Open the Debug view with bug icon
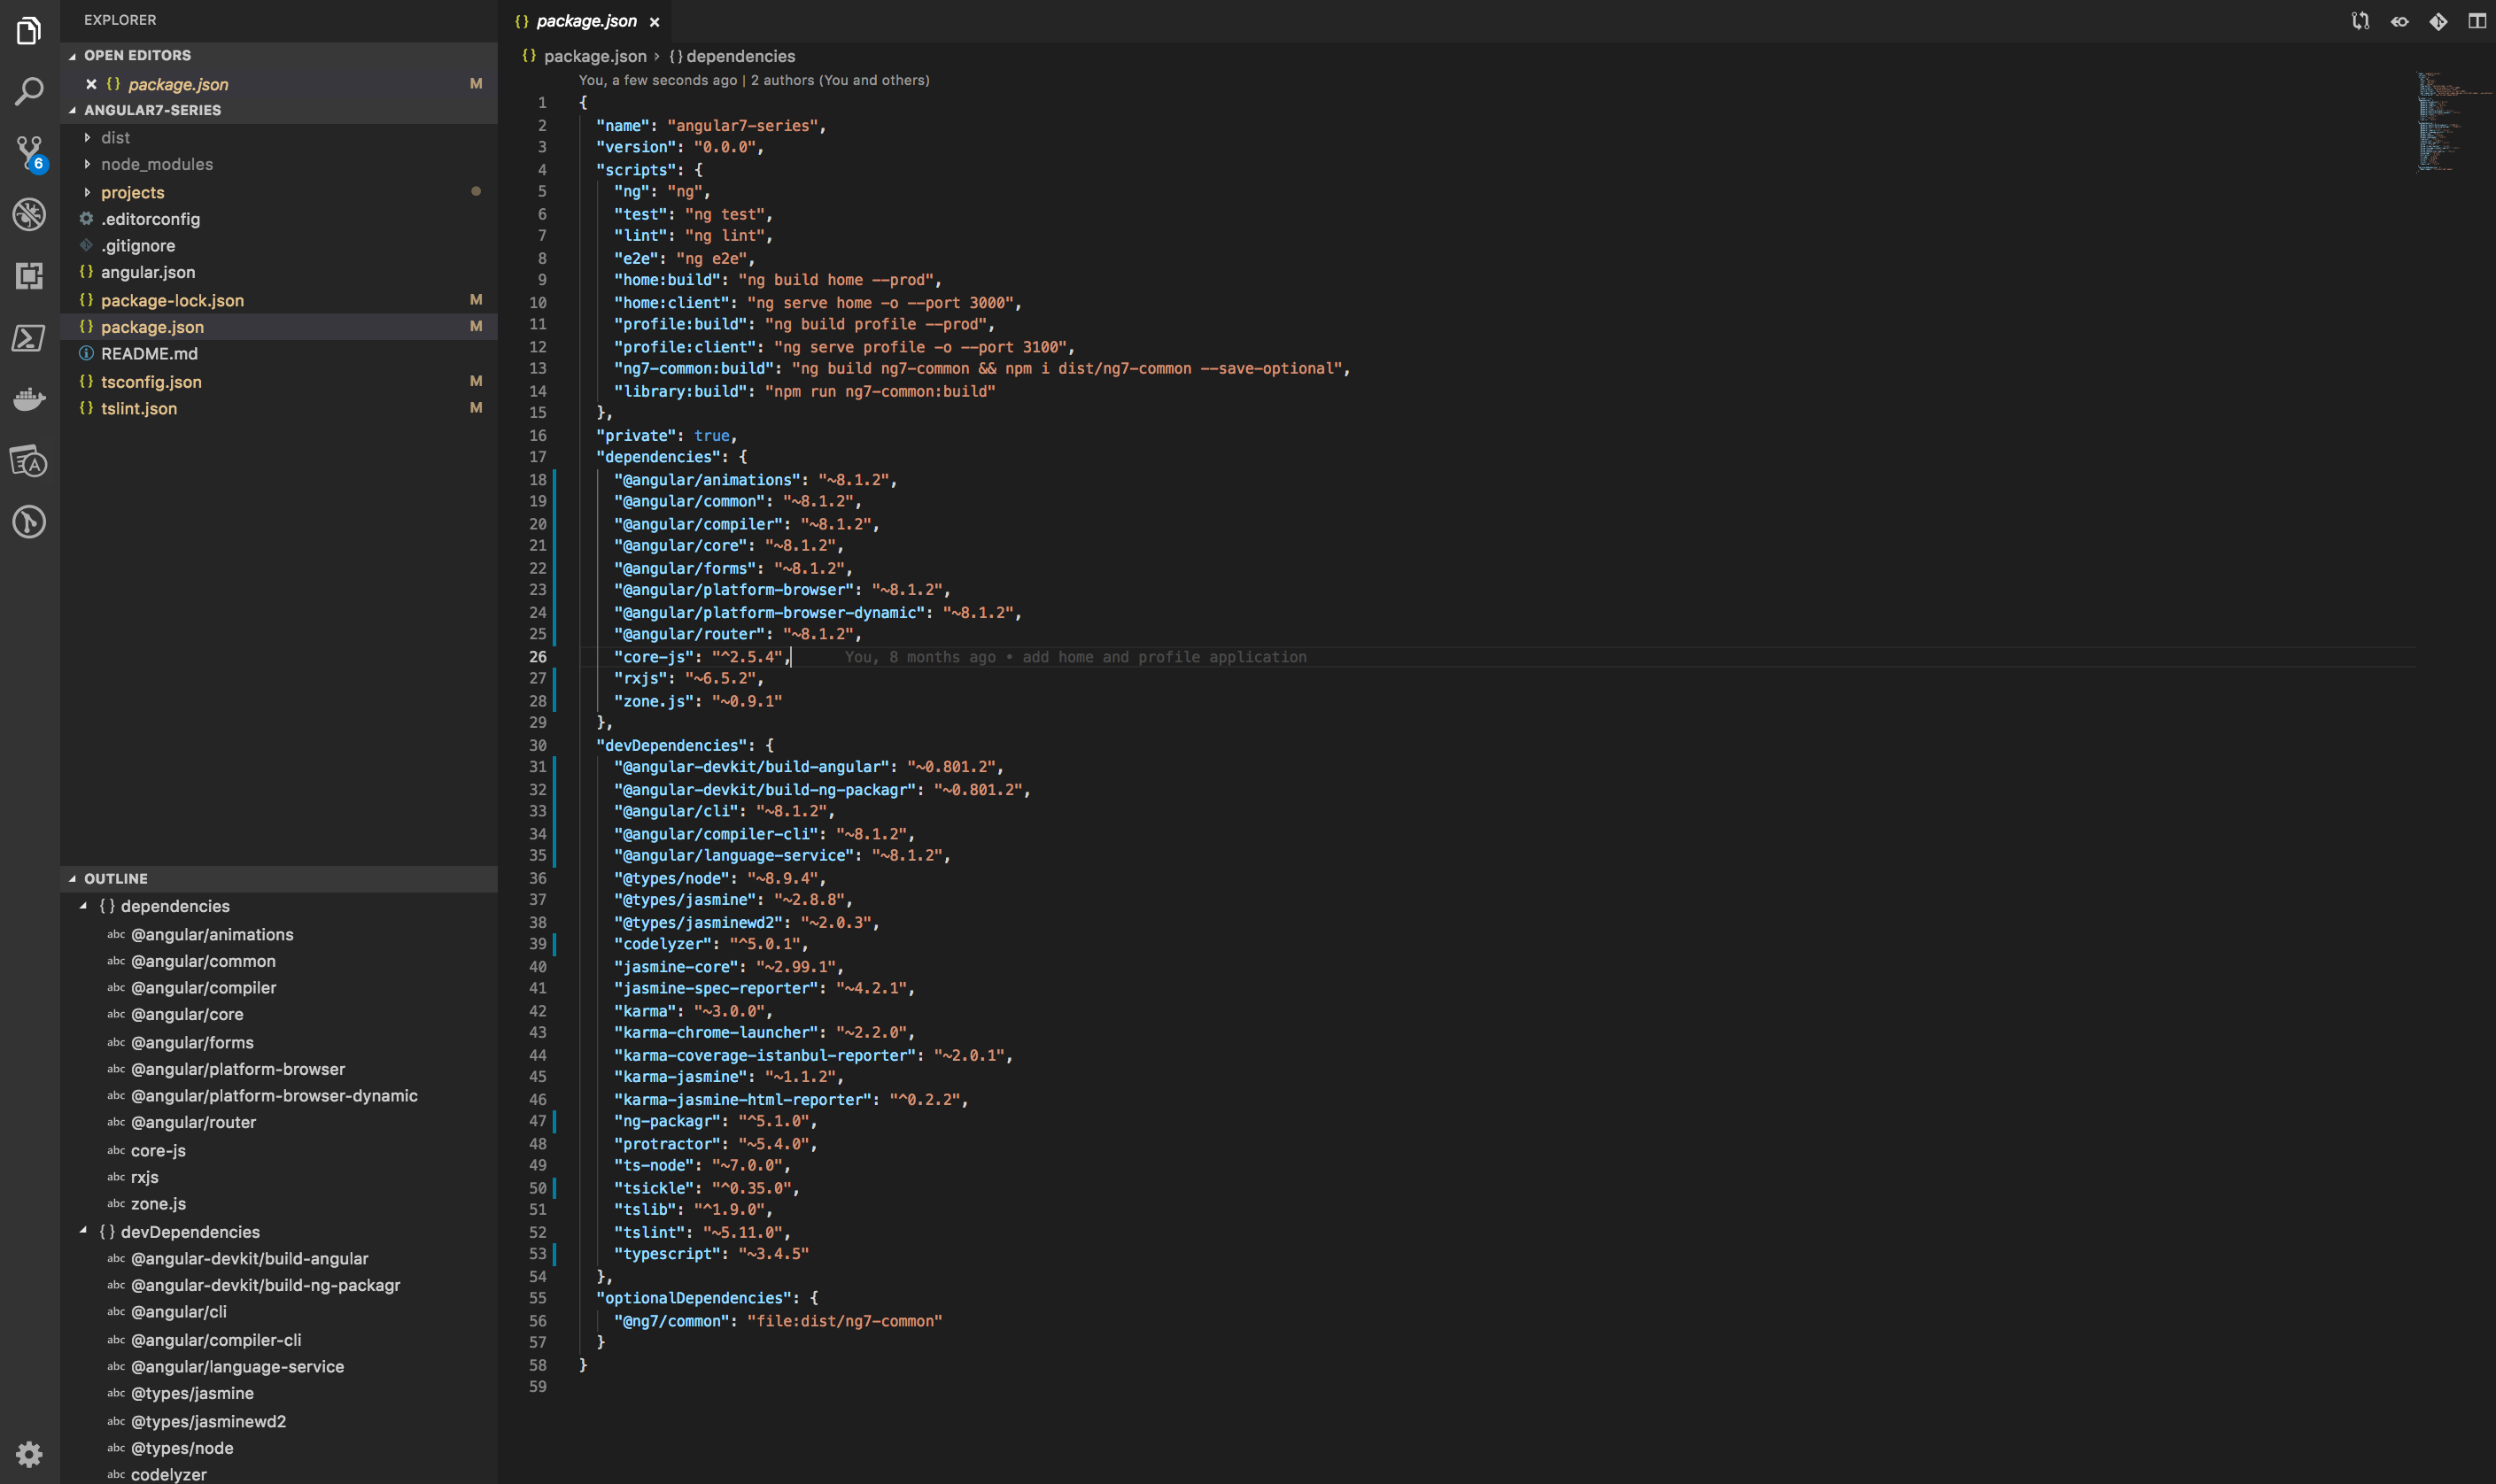The height and width of the screenshot is (1484, 2496). click(x=29, y=214)
